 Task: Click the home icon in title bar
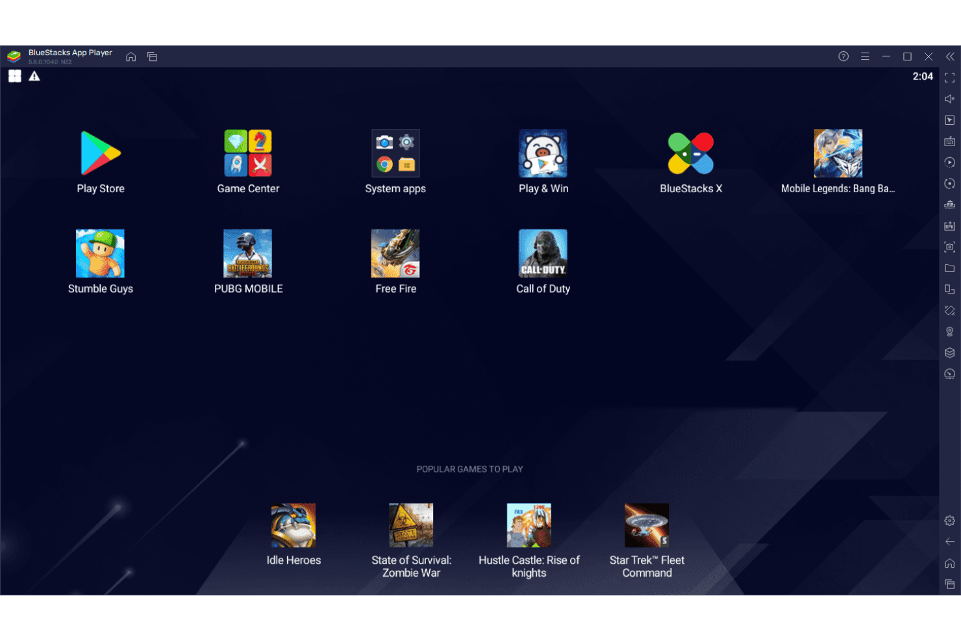coord(131,57)
